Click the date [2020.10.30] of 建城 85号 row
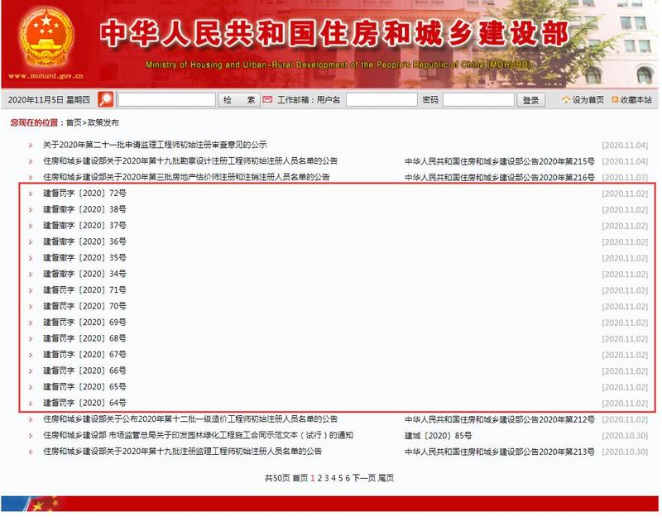The image size is (662, 521). click(625, 436)
